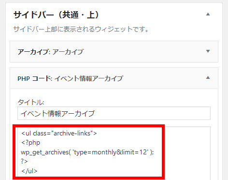The image size is (228, 180).
Task: Collapse the サイドバー（共通・上） panel arrow
Action: coord(208,14)
